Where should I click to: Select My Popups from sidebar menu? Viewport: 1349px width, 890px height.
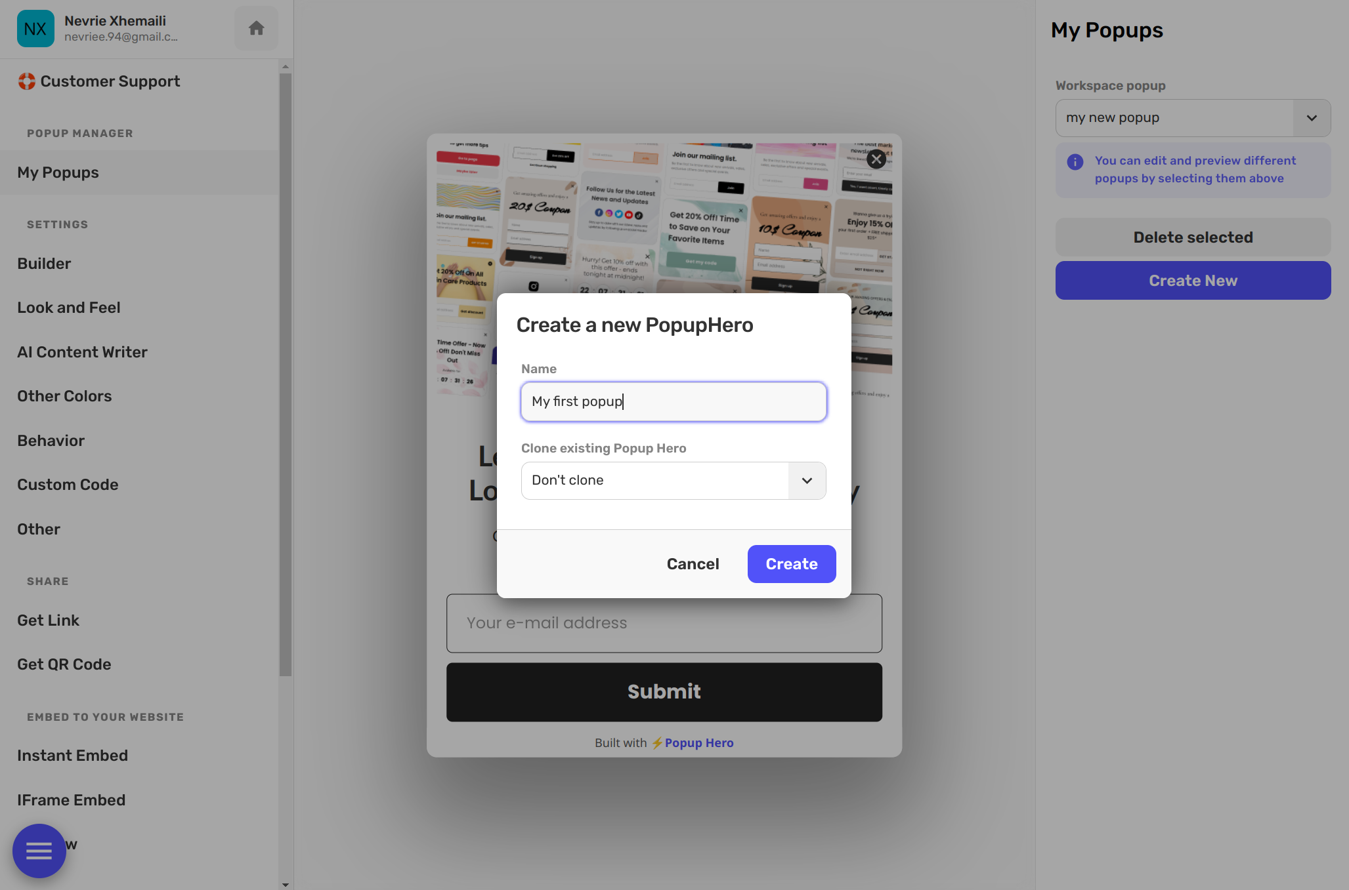click(58, 172)
